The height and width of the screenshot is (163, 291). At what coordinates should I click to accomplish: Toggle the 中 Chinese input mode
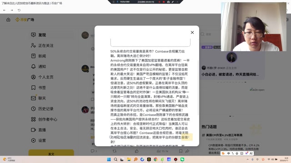[228, 153]
